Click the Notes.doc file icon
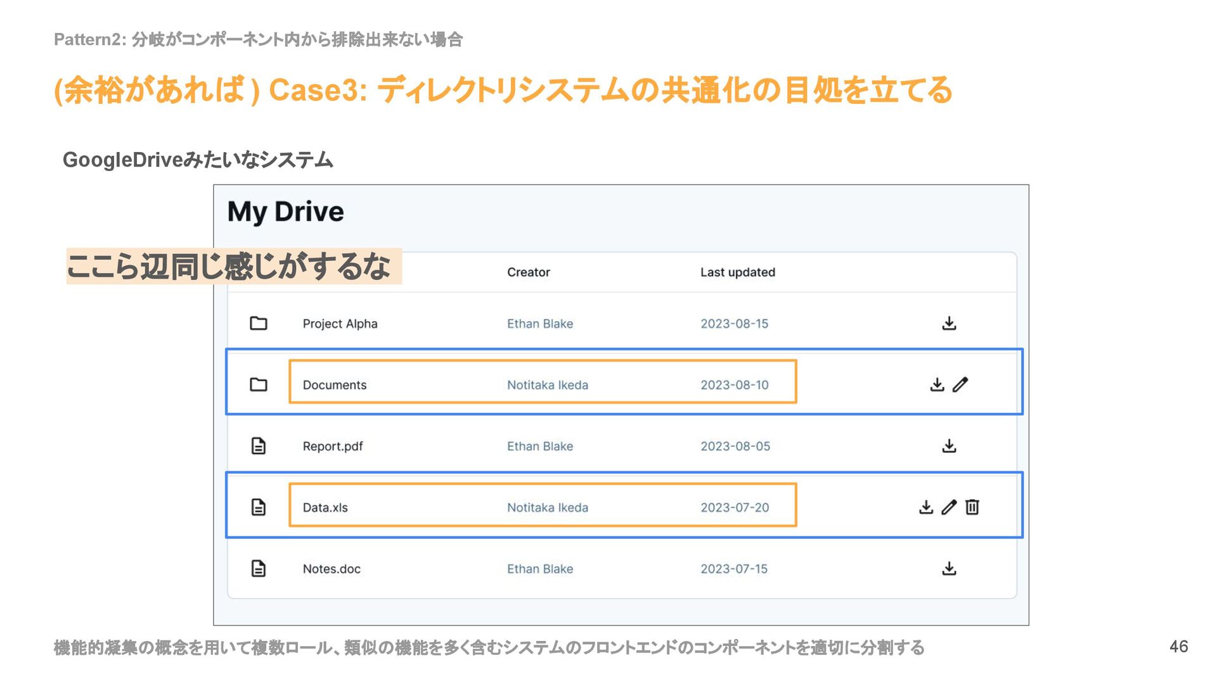Image resolution: width=1217 pixels, height=684 pixels. point(259,569)
